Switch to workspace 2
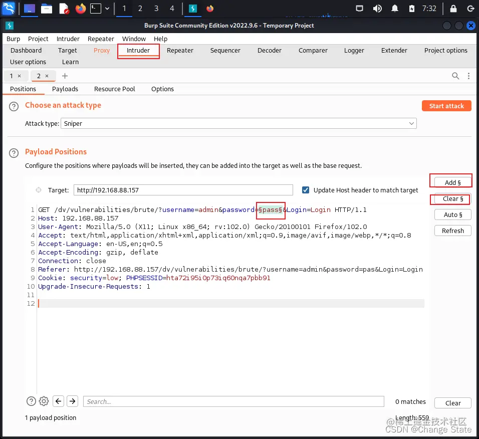Viewport: 479px width, 439px height. (x=140, y=9)
